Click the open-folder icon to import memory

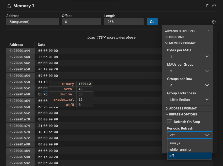click(x=214, y=5)
